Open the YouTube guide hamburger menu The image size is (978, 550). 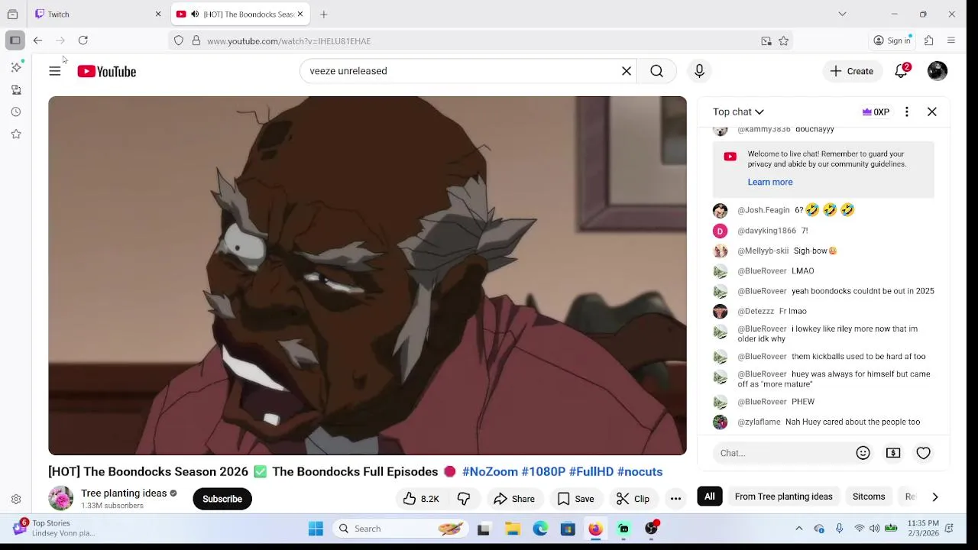point(54,71)
